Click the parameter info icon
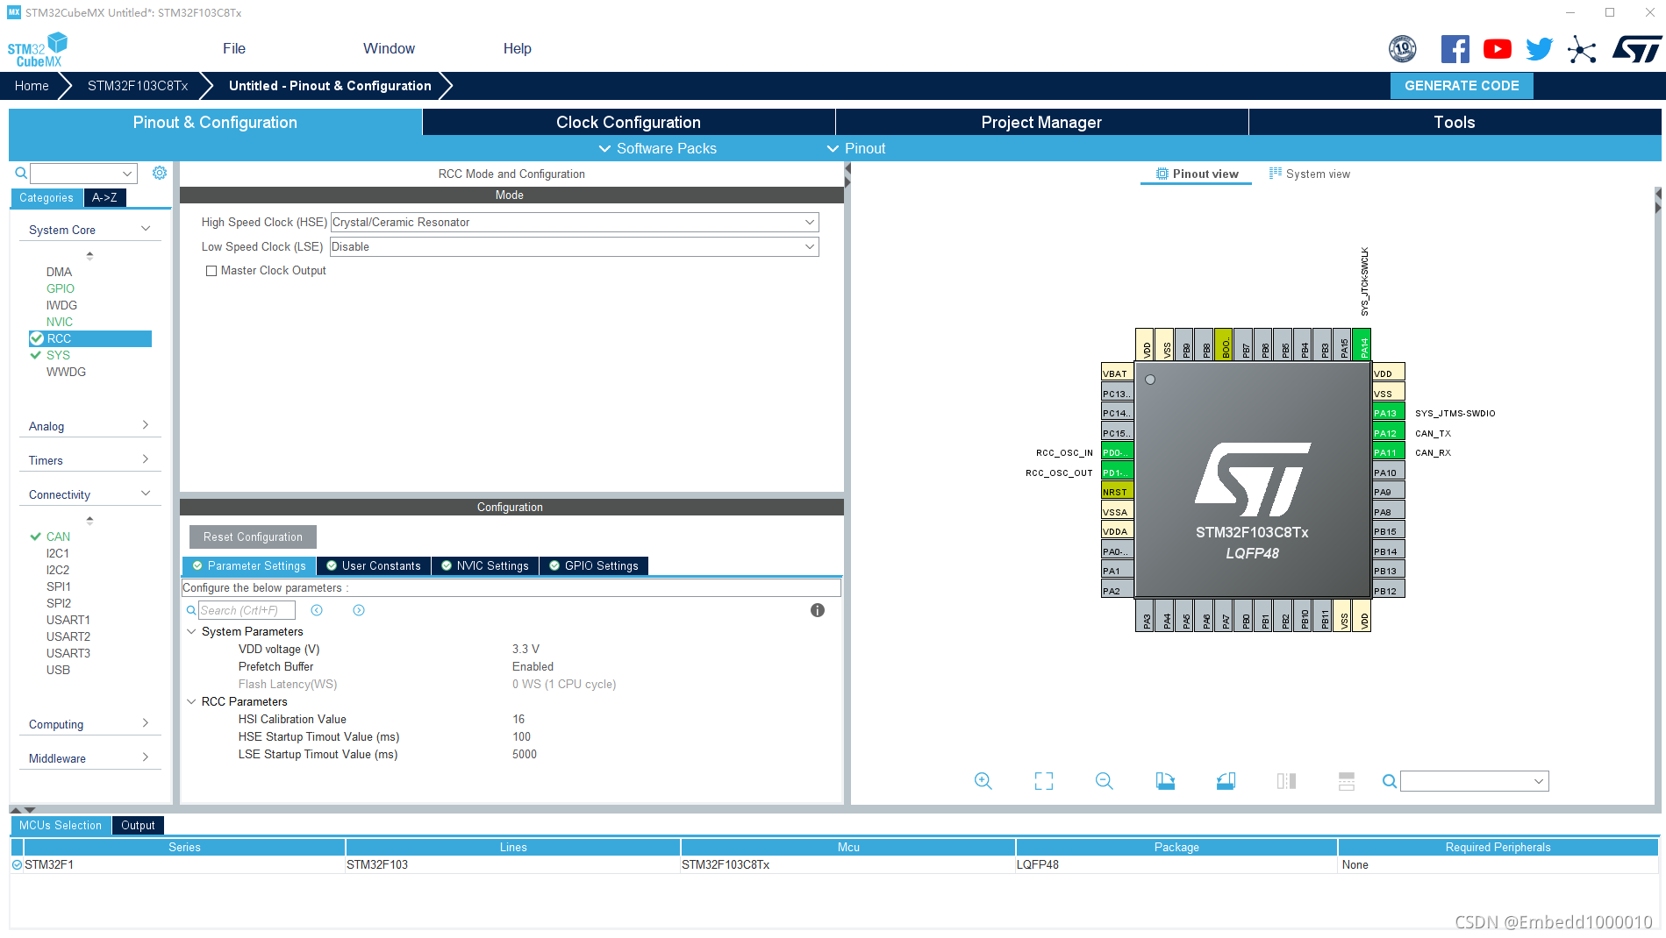This screenshot has width=1666, height=938. click(x=818, y=610)
